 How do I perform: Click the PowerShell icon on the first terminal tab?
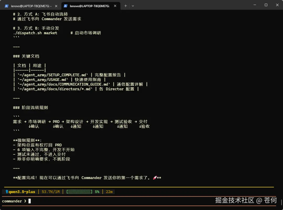[x=7, y=6]
